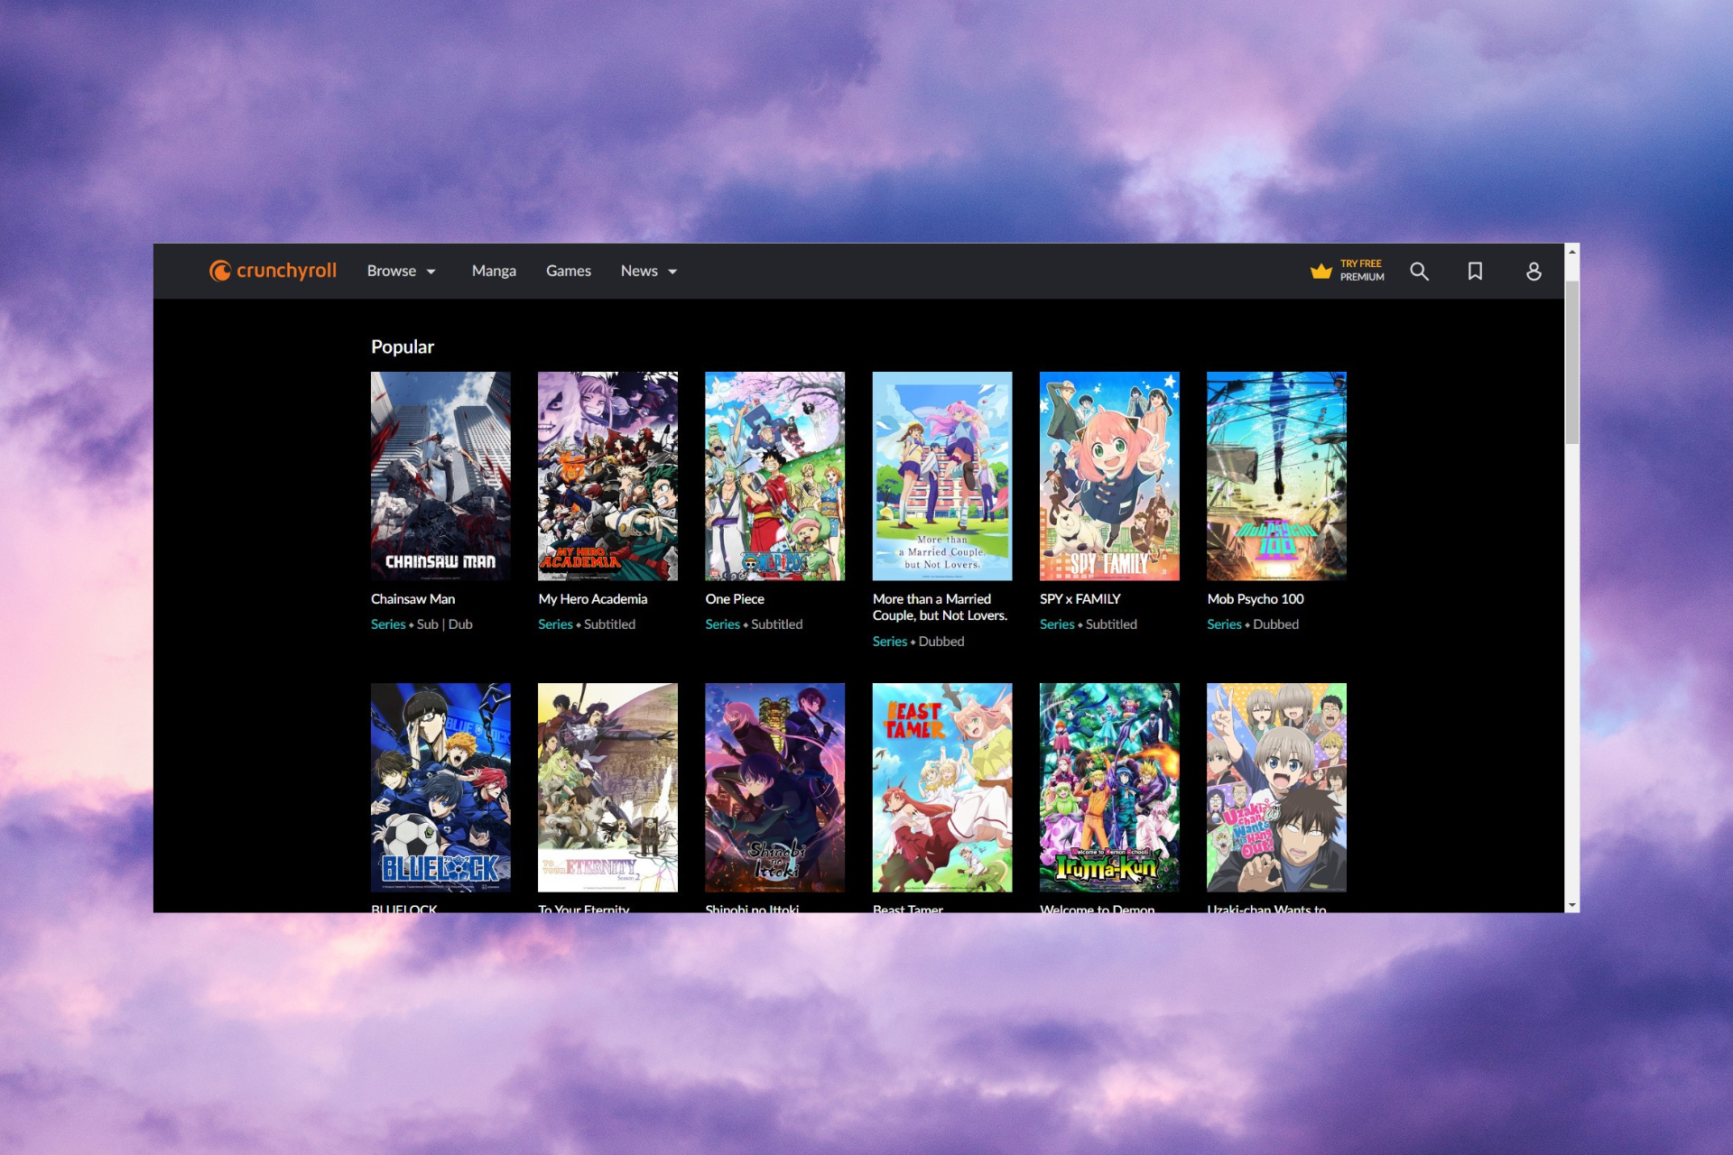Click Series label under SPY x FAMILY

(x=1057, y=624)
